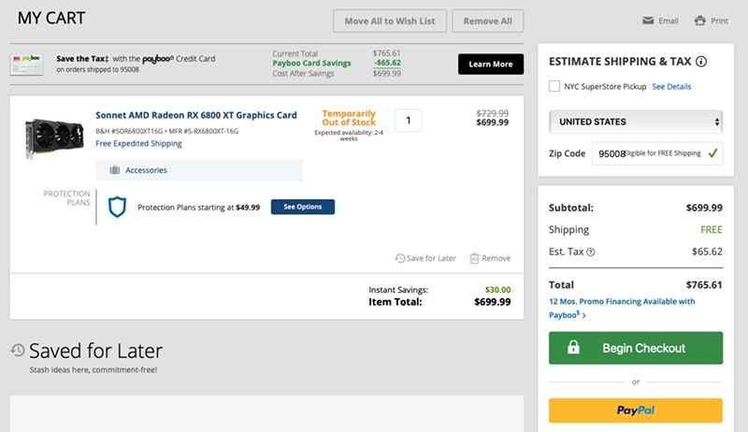
Task: Click the lock icon on Begin Checkout
Action: pos(573,347)
